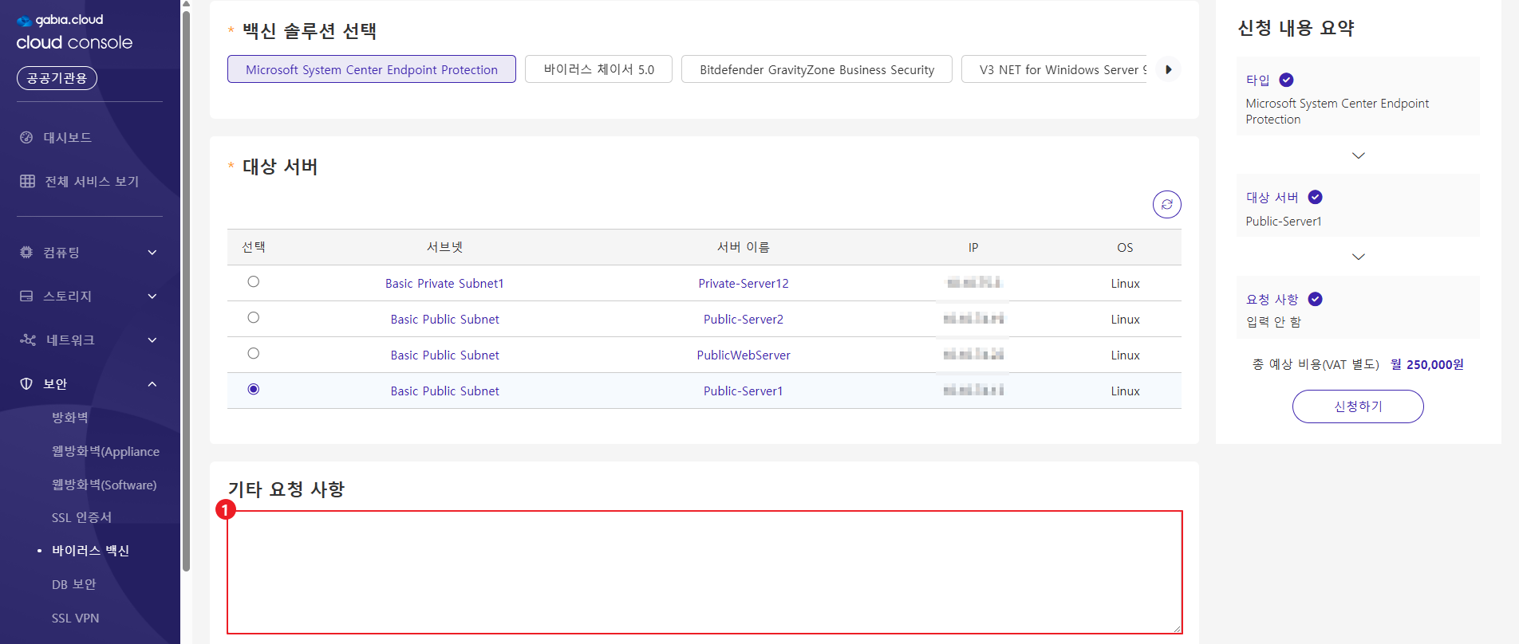Collapse the 보안 menu chevron

point(152,384)
